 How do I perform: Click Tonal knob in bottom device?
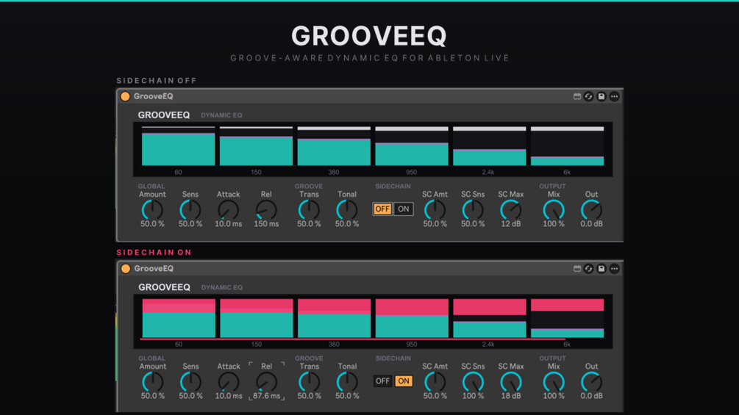click(347, 382)
